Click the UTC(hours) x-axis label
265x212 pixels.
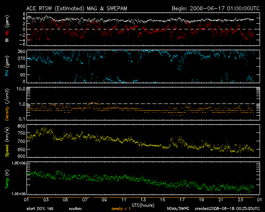tap(143, 205)
